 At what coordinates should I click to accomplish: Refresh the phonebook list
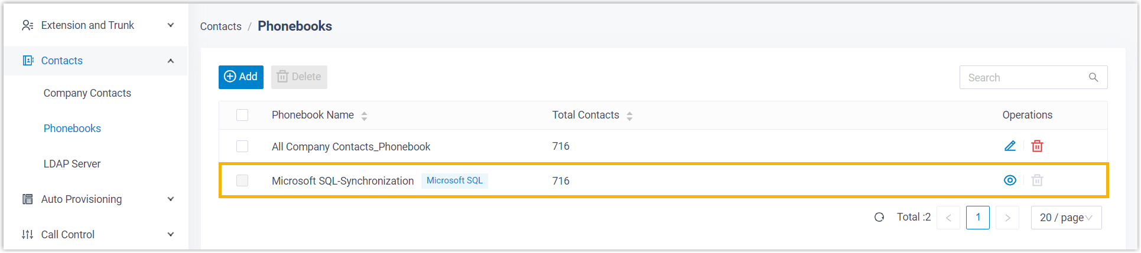pos(879,217)
